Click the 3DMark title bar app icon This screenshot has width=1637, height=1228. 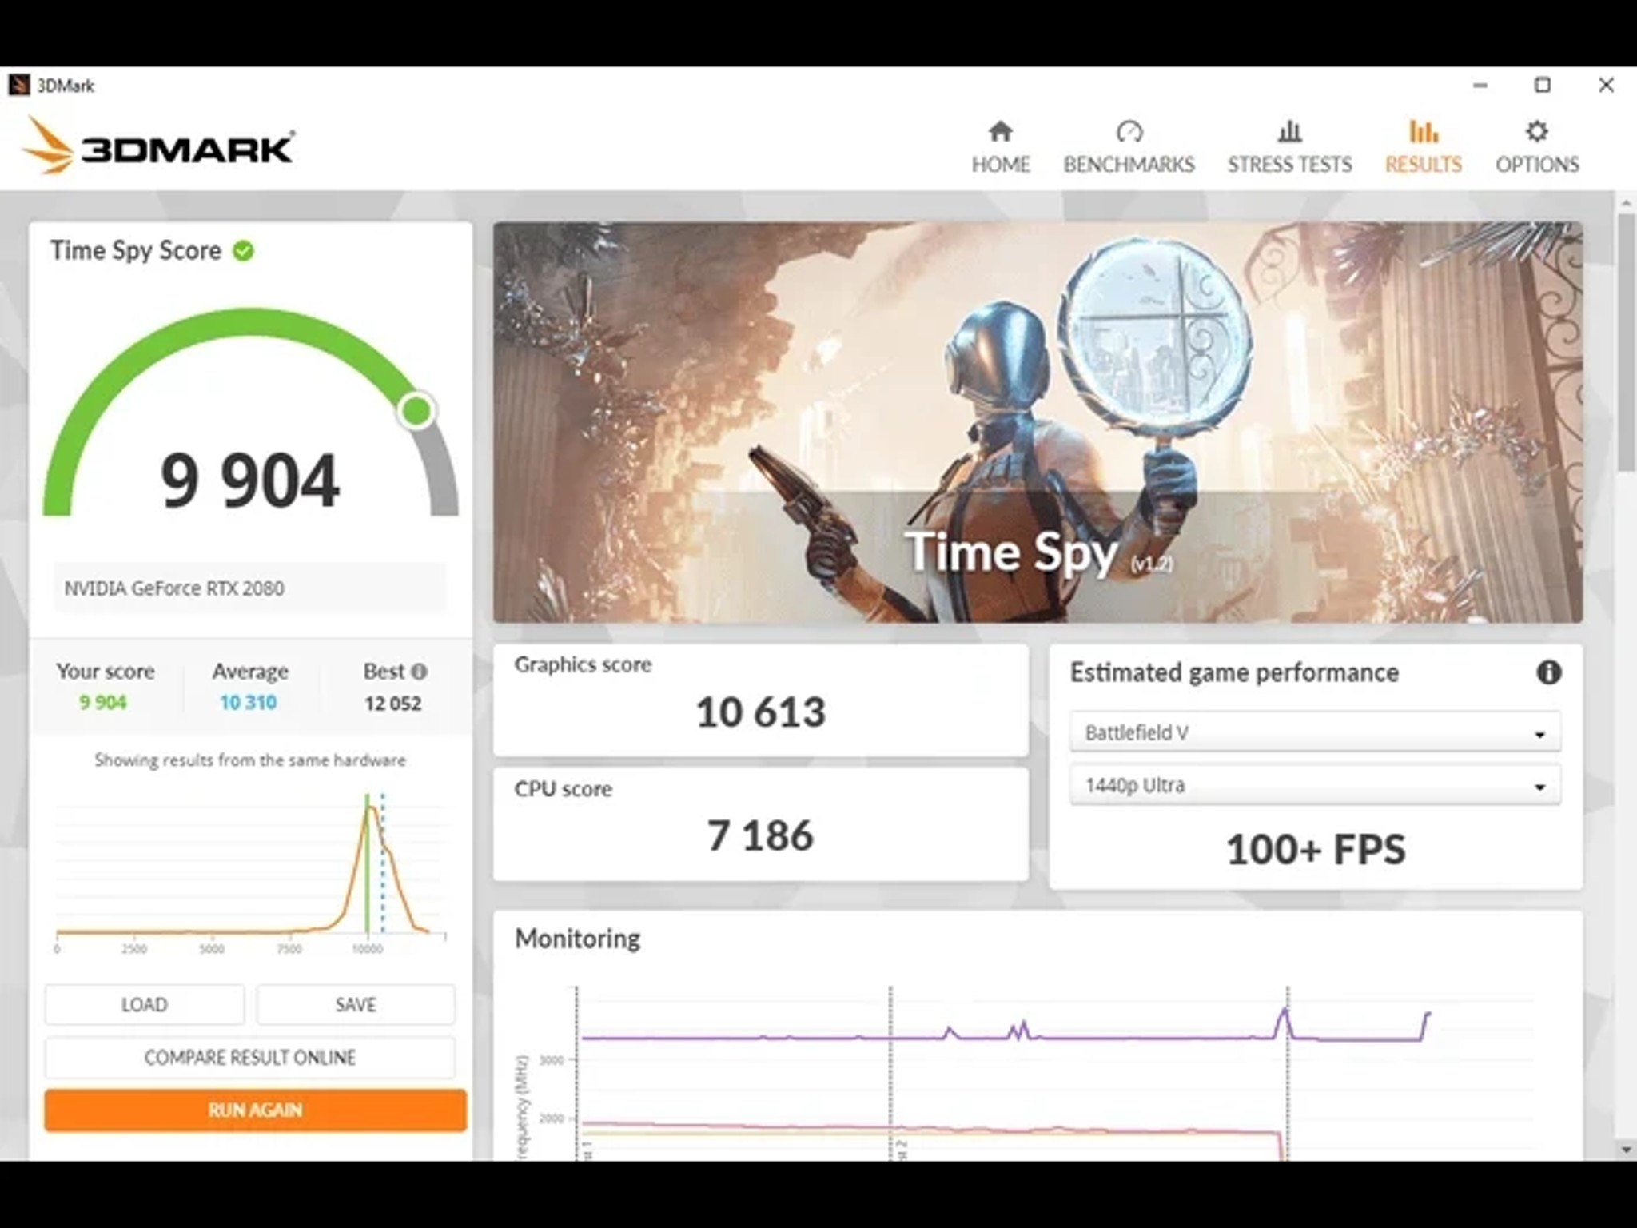[19, 85]
